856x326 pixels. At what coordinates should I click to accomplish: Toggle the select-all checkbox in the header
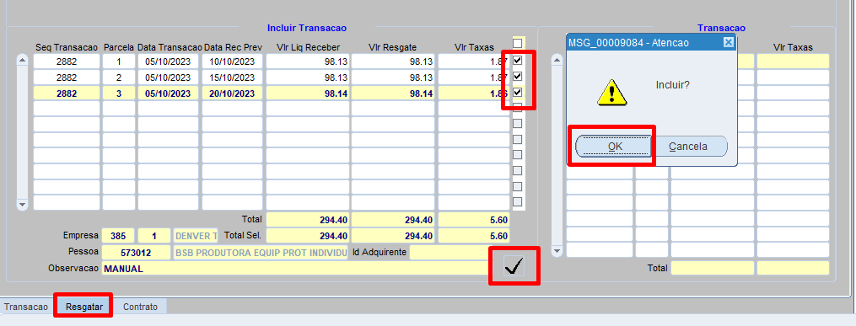click(518, 43)
